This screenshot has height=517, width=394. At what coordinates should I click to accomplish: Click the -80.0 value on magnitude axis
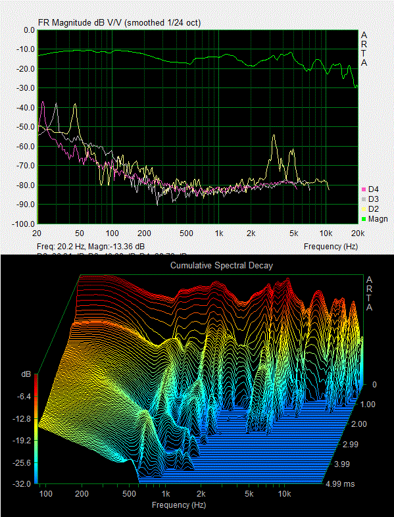coord(26,185)
